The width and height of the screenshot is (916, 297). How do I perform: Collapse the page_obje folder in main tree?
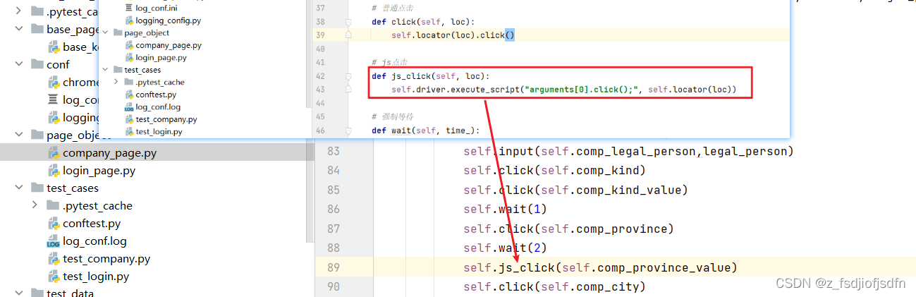tap(18, 135)
